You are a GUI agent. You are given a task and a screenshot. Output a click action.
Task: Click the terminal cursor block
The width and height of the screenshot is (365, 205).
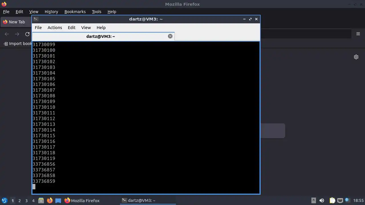click(34, 187)
